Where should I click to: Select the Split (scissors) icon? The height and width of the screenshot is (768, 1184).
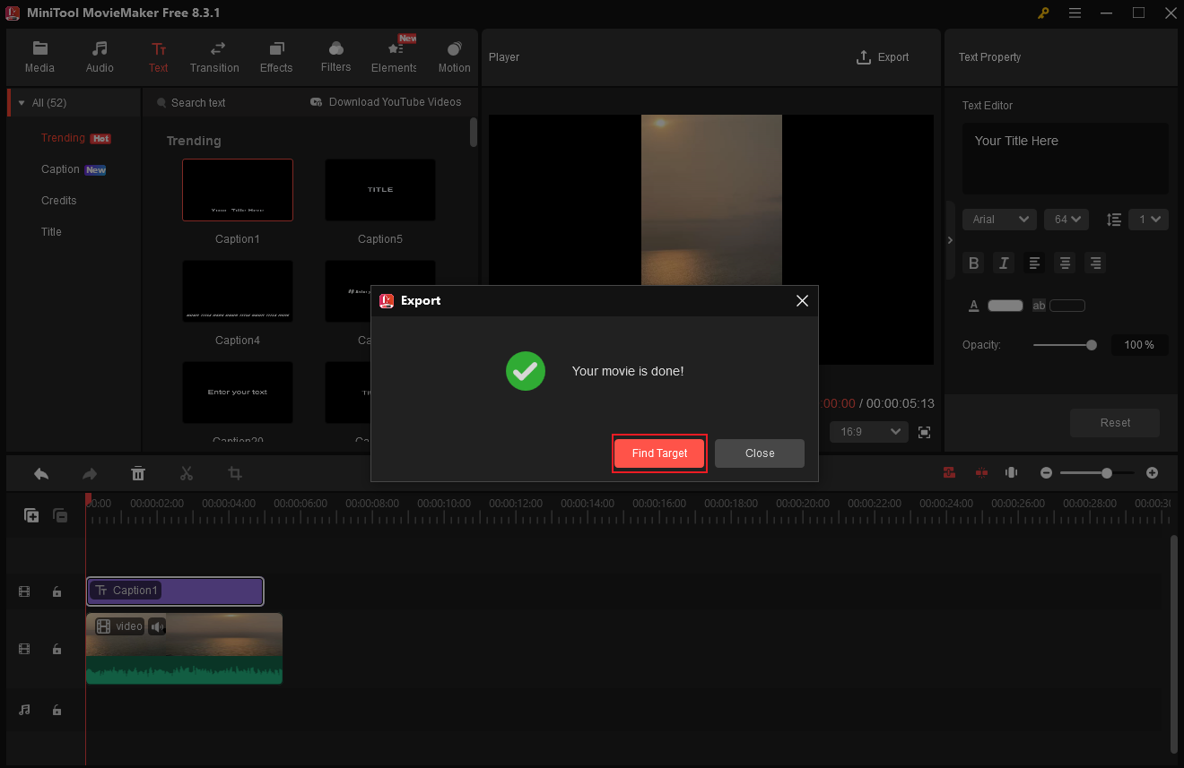187,472
